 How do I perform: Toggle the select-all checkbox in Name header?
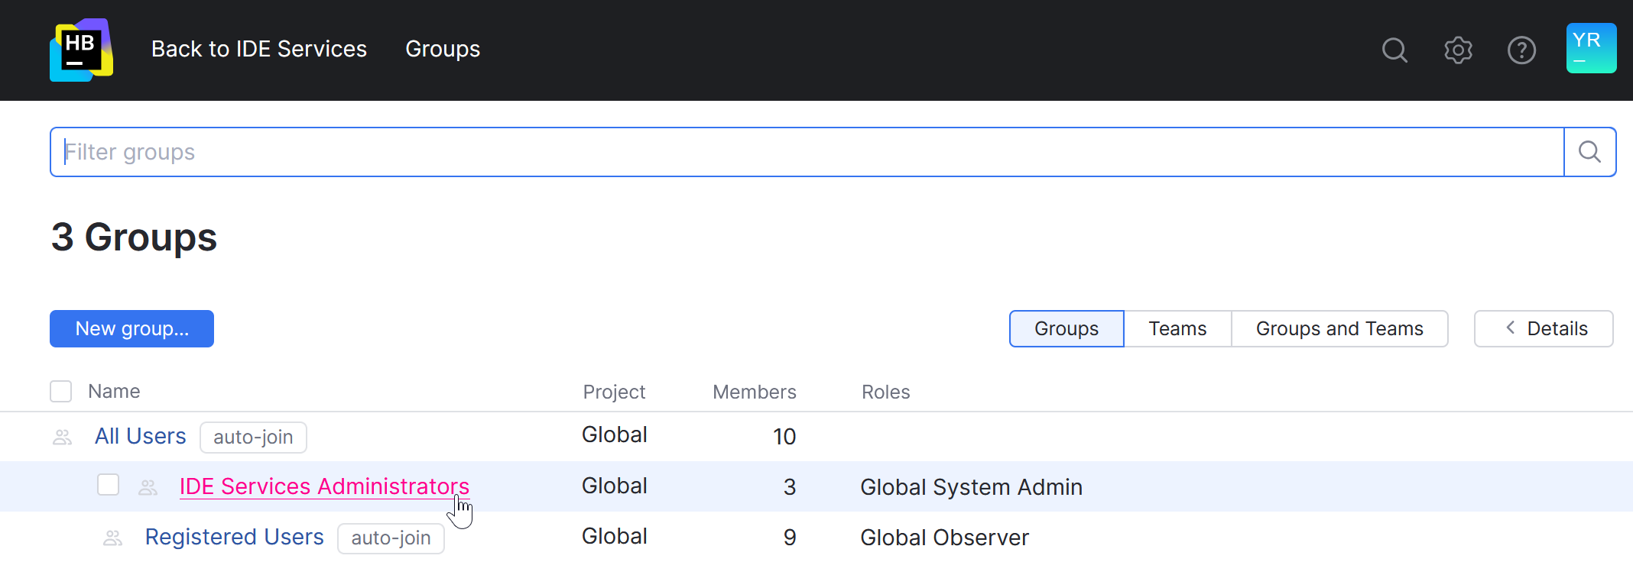(61, 392)
